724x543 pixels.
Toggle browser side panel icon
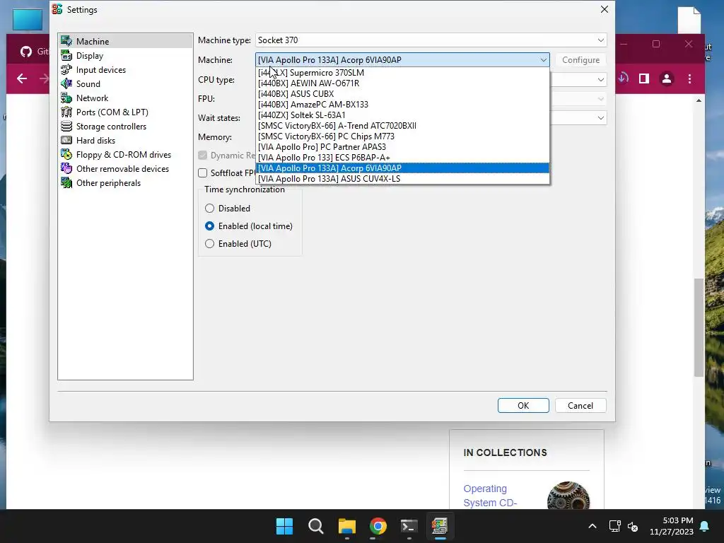pos(643,78)
